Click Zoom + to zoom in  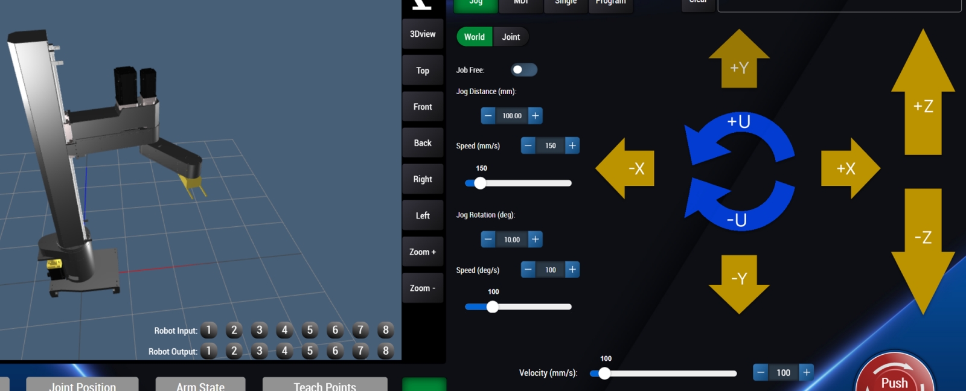point(423,252)
